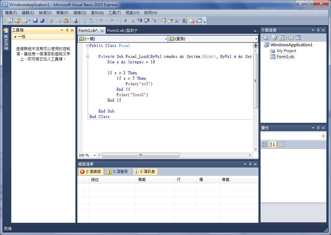Click the Add New Item toolbar icon

pos(24,21)
